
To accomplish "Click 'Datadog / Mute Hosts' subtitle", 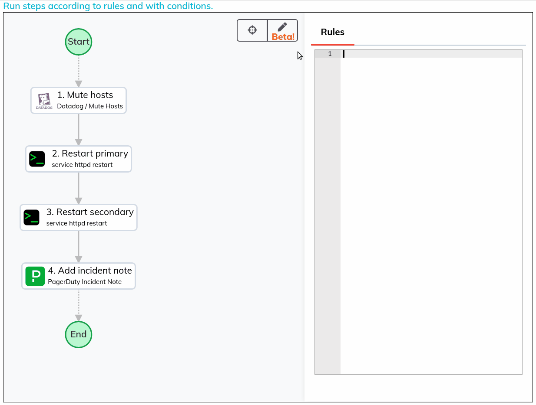I will click(90, 106).
